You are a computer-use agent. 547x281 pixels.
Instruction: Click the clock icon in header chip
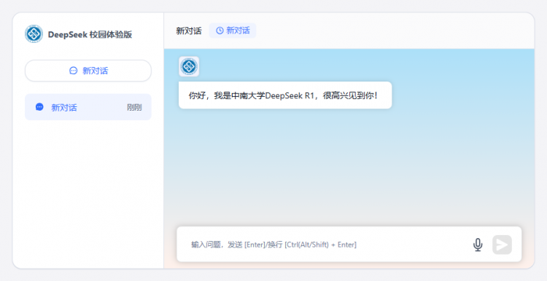pos(220,31)
